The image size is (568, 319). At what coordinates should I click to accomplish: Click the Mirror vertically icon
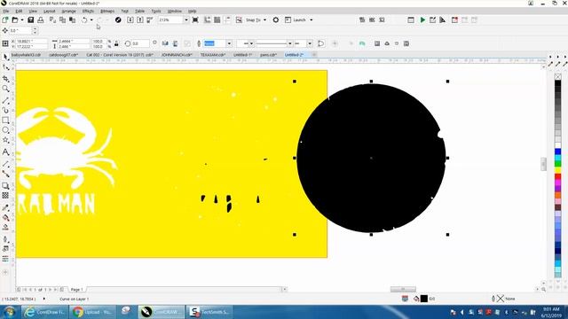coord(176,43)
